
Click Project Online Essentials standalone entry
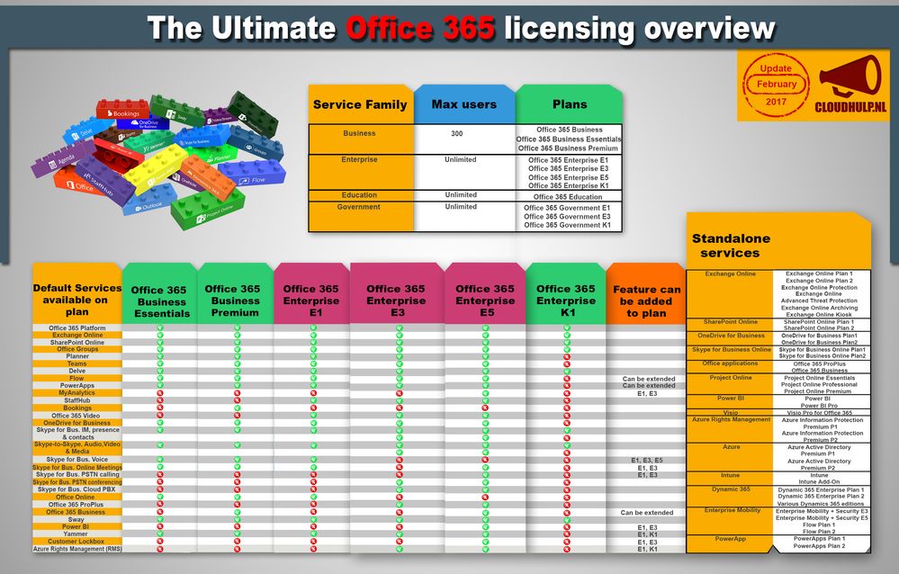coord(819,378)
